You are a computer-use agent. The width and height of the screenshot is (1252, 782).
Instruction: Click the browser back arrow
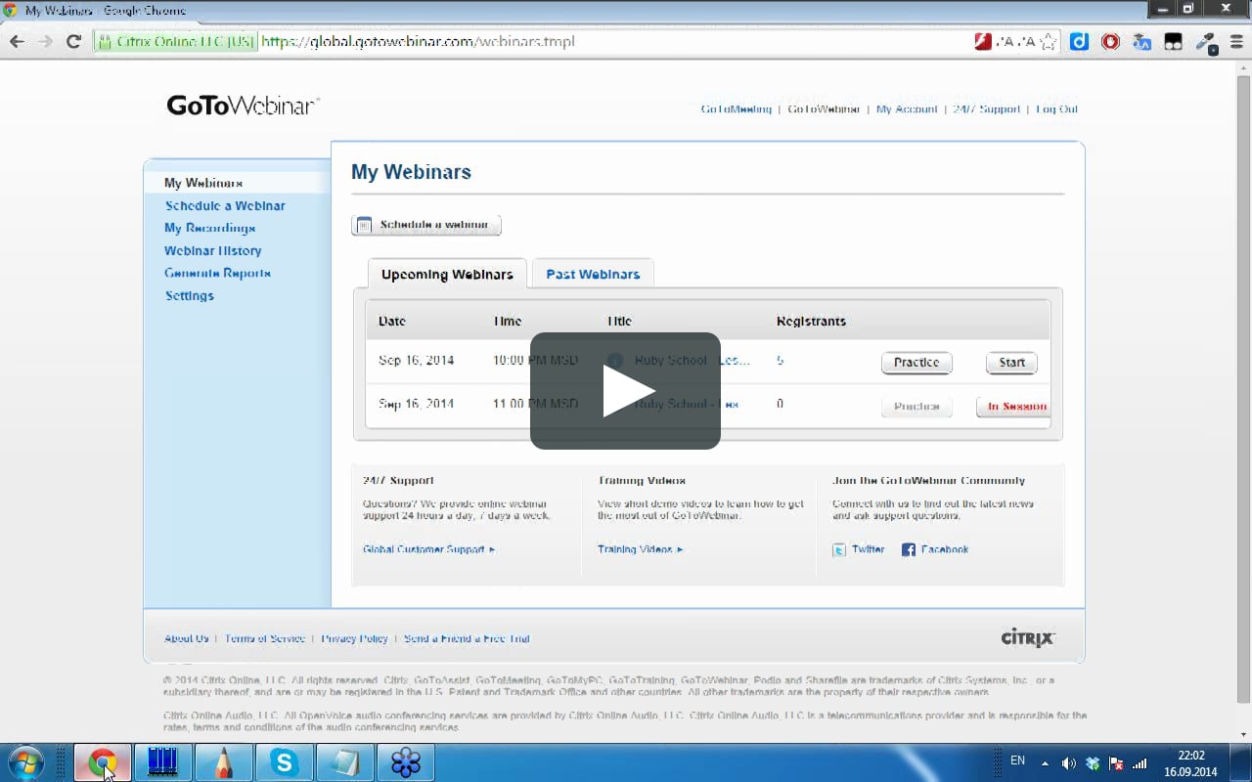click(17, 42)
